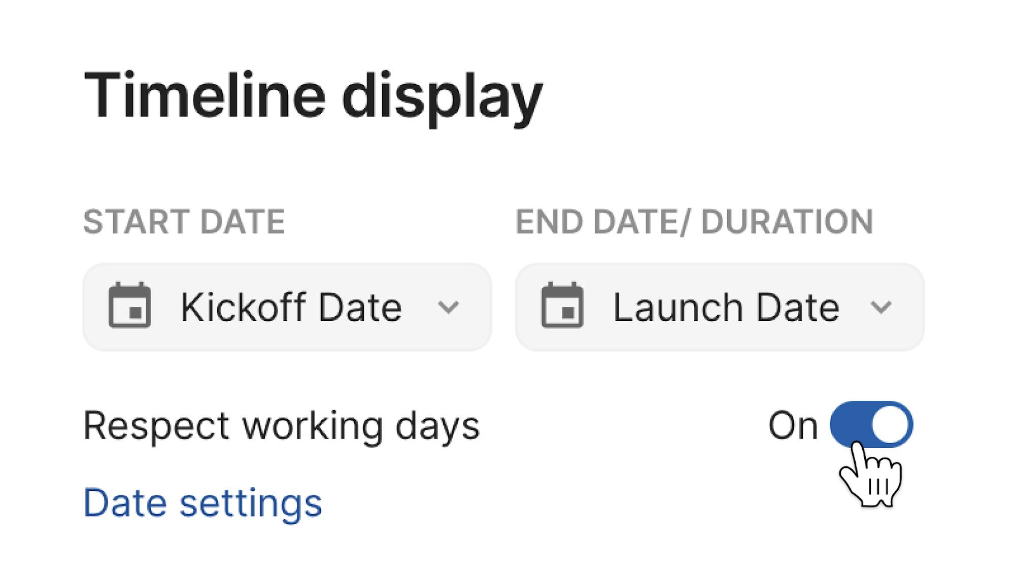Click the "On" label next to the toggle
The width and height of the screenshot is (1015, 571).
[x=792, y=425]
